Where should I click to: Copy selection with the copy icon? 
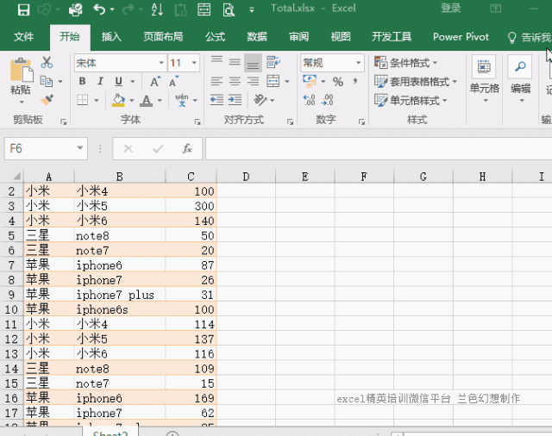coord(47,81)
